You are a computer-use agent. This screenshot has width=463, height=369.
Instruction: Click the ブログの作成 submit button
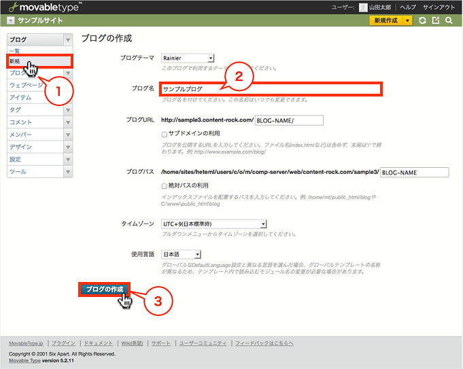point(104,289)
